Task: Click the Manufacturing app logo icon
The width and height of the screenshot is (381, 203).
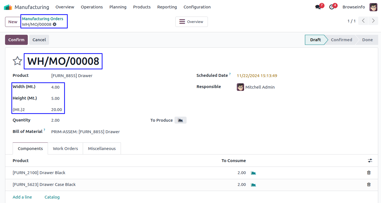Action: [8, 7]
